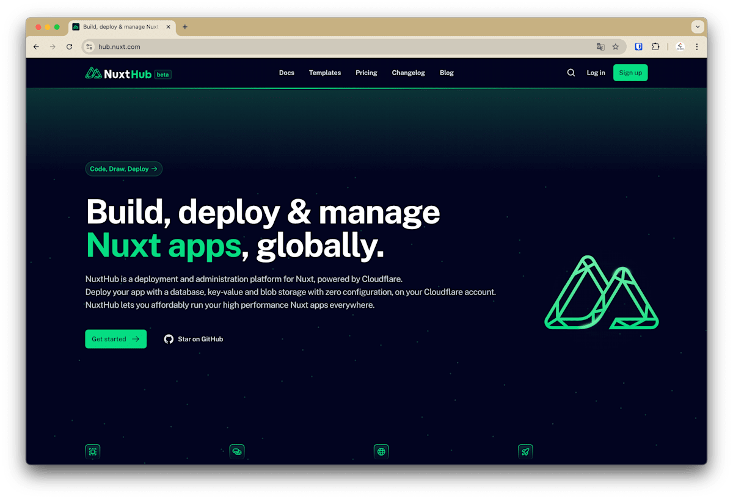The height and width of the screenshot is (499, 733).
Task: Click the browser forward arrow
Action: (x=53, y=46)
